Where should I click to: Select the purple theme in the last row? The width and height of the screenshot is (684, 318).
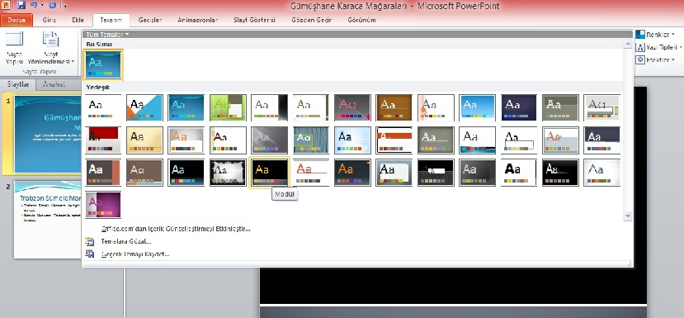coord(103,205)
